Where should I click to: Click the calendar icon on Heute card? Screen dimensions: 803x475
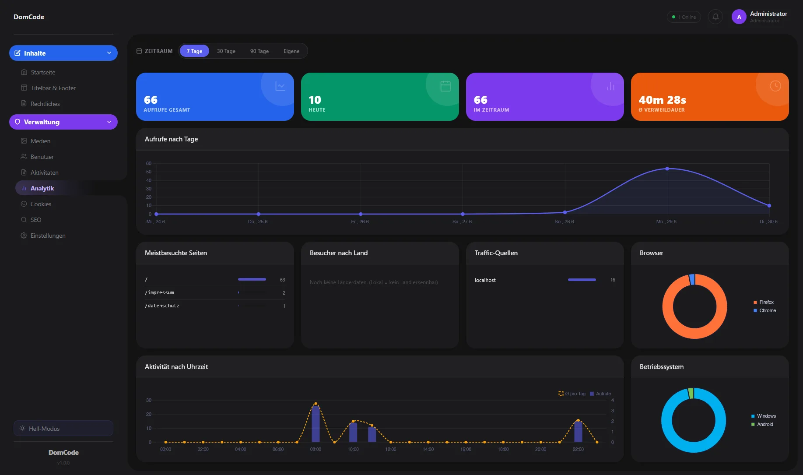[445, 86]
